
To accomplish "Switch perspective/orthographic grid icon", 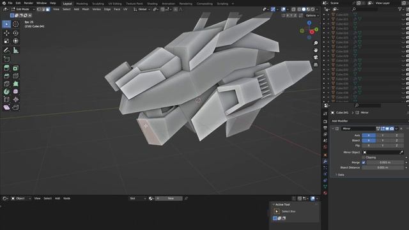I will pyautogui.click(x=316, y=65).
